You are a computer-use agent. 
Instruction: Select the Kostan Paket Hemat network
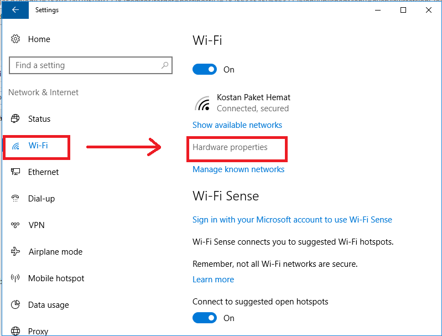point(253,102)
